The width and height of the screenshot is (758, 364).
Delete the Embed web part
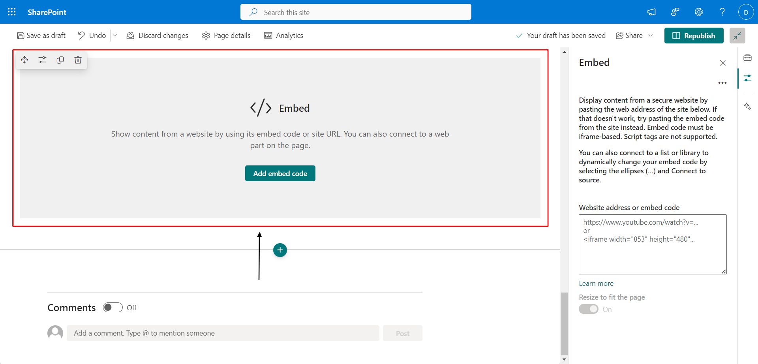(x=78, y=60)
